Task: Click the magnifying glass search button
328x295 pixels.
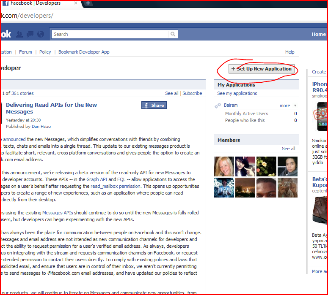Action: click(x=173, y=34)
